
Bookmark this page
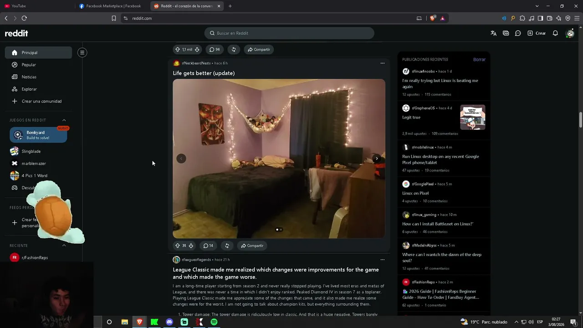pos(114,18)
